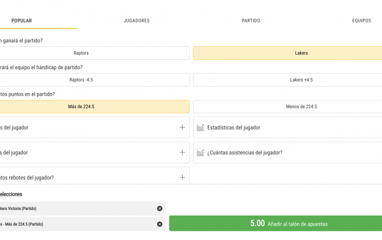Viewport: 382px width, 240px height.
Task: Click the chart icon beside ¿Cuántas asistencias del jugador?
Action: 200,152
